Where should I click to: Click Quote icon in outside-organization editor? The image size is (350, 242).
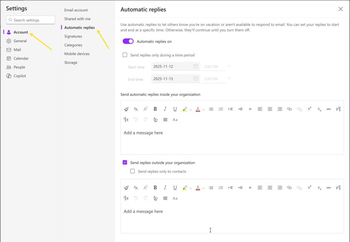[250, 188]
